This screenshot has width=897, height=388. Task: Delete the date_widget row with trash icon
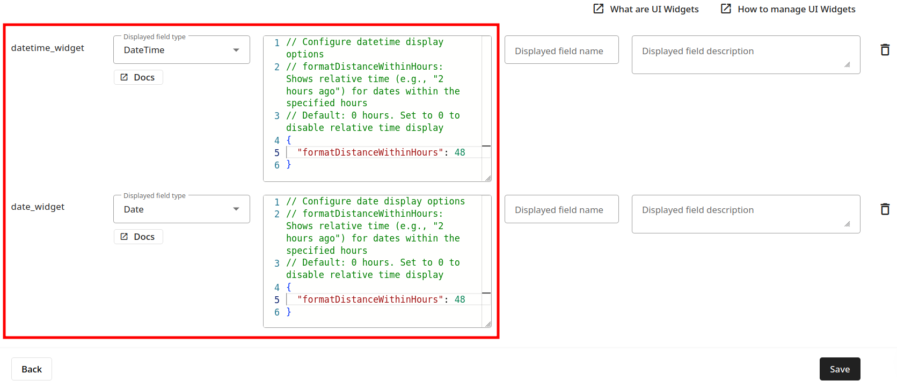(885, 209)
